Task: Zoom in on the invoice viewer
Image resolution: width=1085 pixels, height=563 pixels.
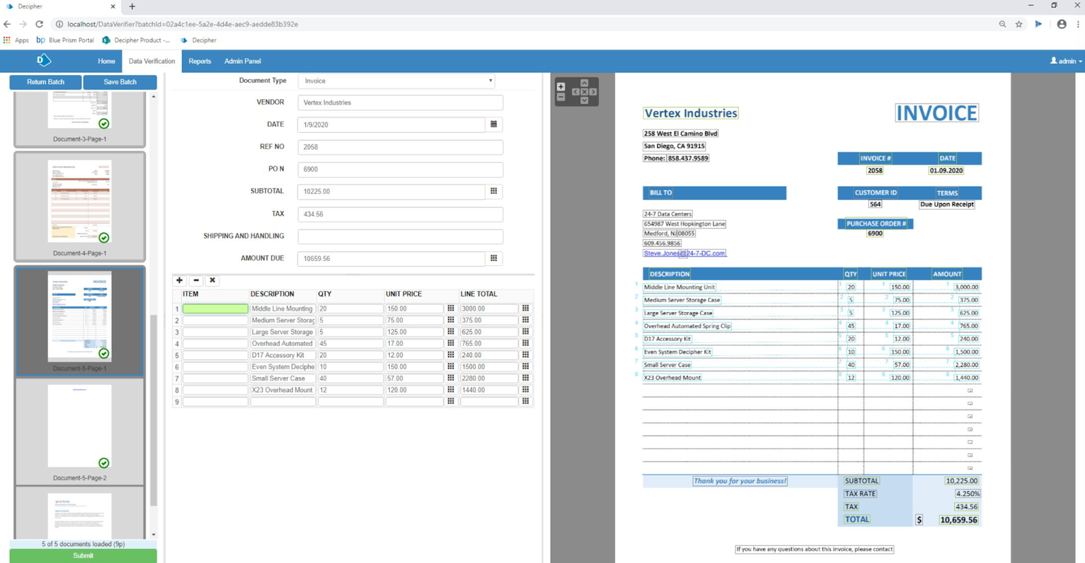Action: click(x=561, y=87)
